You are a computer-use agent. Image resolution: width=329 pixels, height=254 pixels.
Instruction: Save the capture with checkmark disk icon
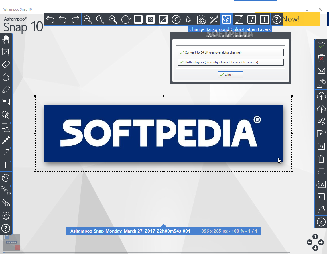coord(321,46)
